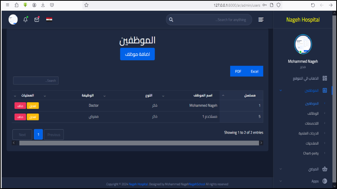Click the browser bookmark star icon
The width and height of the screenshot is (337, 189).
pos(86,5)
